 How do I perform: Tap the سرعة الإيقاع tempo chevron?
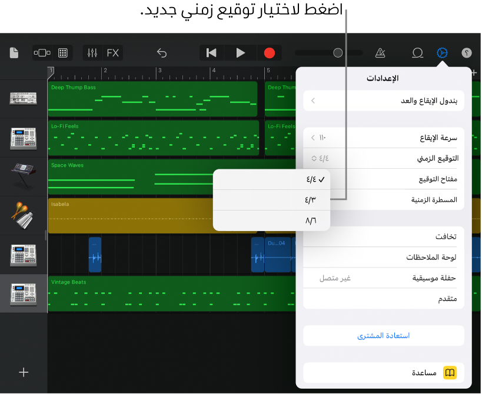pos(313,137)
